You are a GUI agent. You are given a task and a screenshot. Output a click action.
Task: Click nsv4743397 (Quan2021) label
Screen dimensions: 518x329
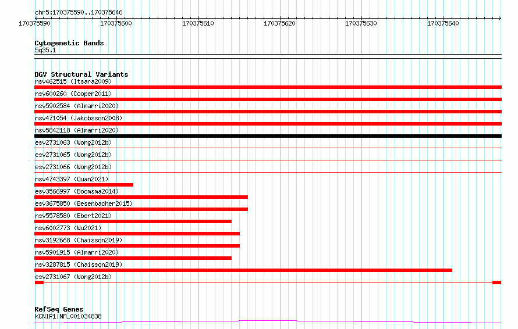[x=72, y=179]
